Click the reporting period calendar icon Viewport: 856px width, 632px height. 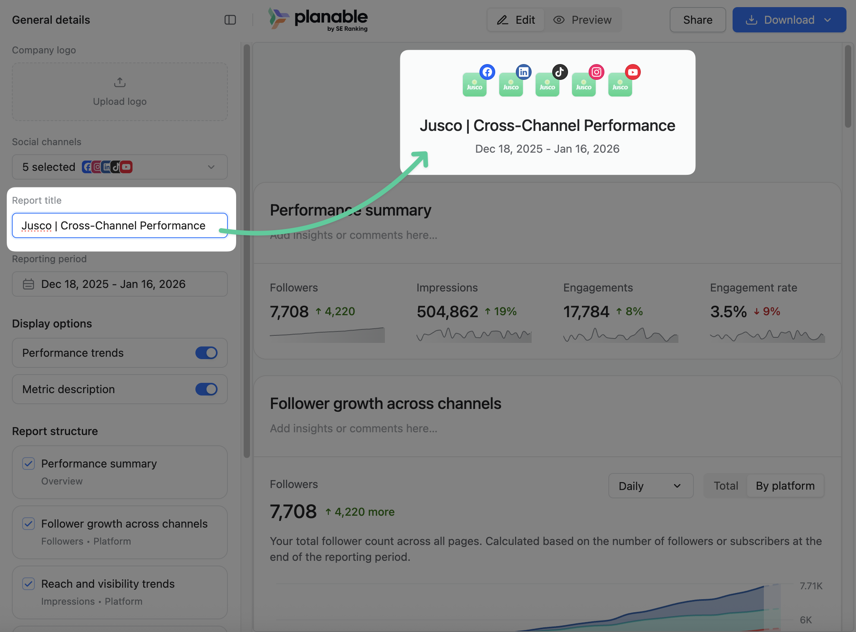tap(28, 284)
